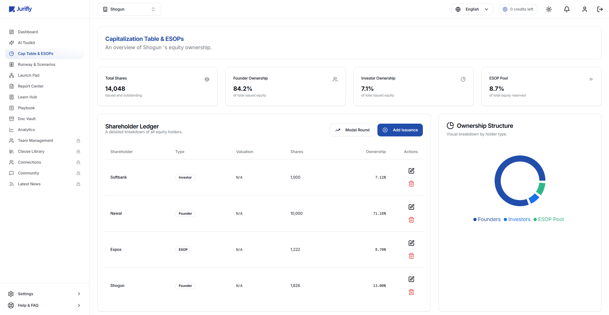Click lock icon next to Clause Library
The width and height of the screenshot is (609, 315).
pos(78,151)
